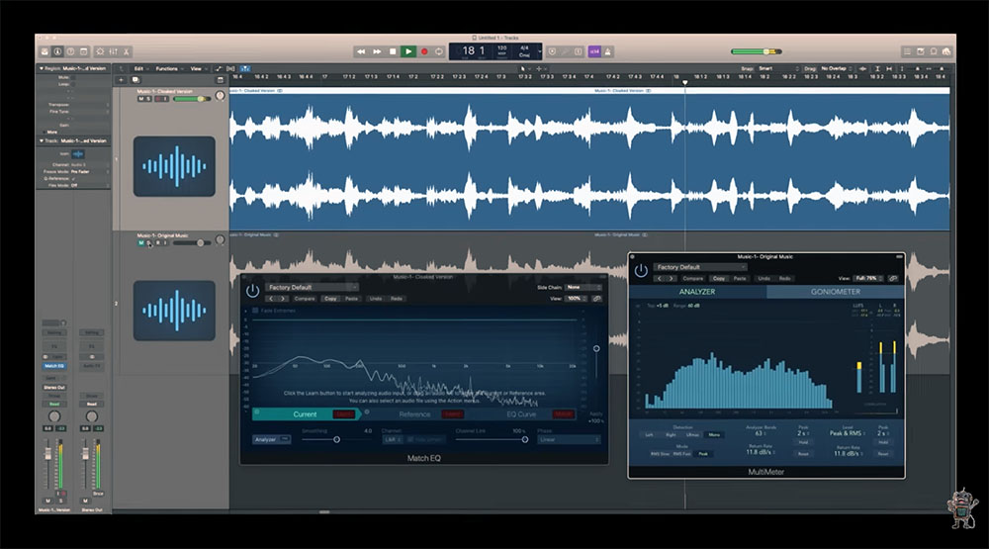Toggle the Metronome button
Image resolution: width=989 pixels, height=549 pixels.
[608, 51]
